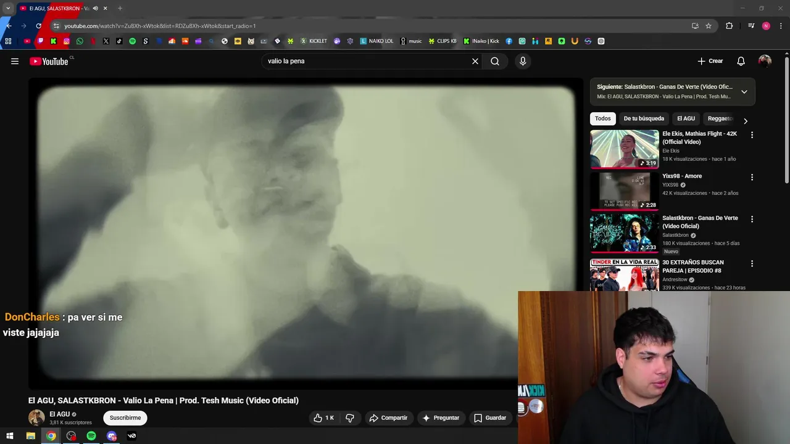Screen dimensions: 790x444
Task: Open Windows Start menu
Action: coord(10,436)
